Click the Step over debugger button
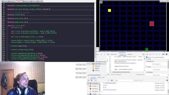The width and height of the screenshot is (169, 95). coord(150,54)
